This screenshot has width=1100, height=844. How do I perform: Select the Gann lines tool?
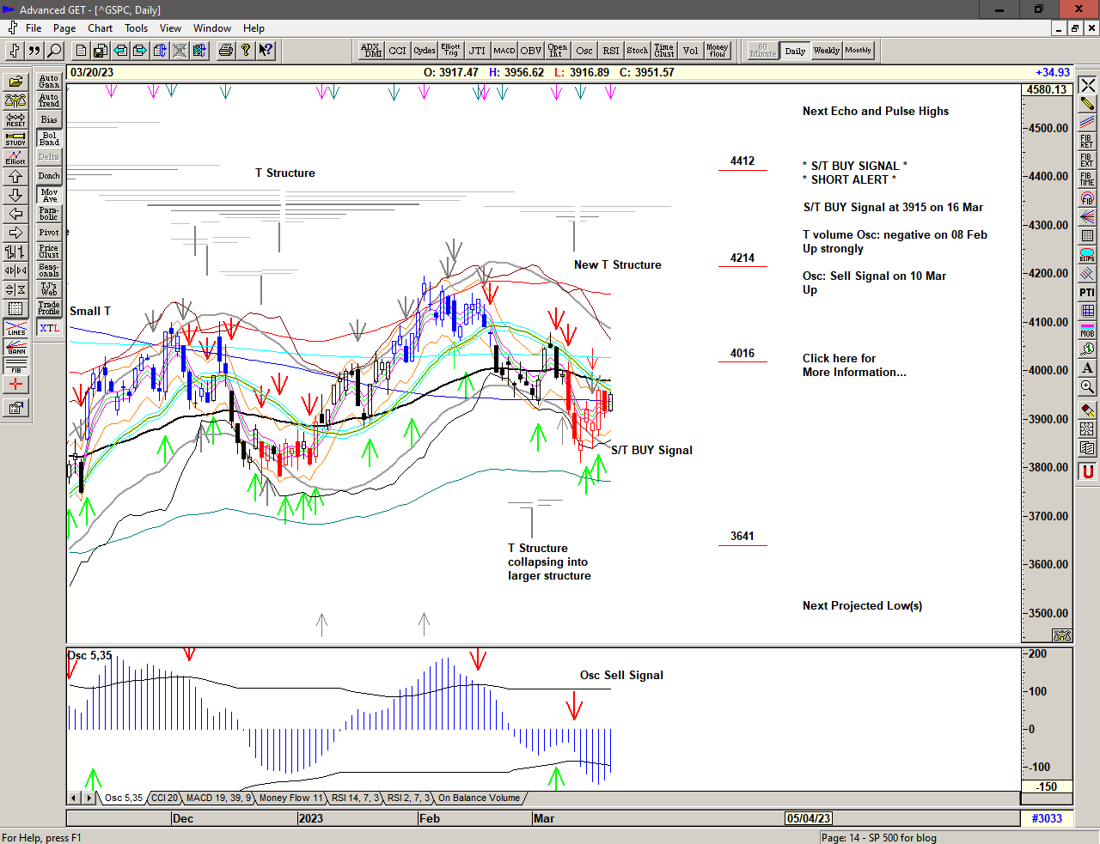click(15, 347)
